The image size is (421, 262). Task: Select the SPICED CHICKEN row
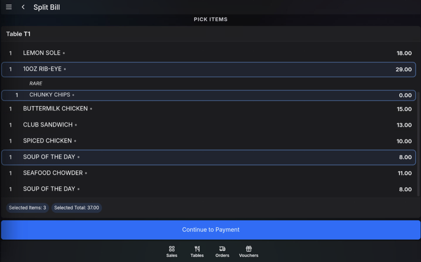pos(209,141)
